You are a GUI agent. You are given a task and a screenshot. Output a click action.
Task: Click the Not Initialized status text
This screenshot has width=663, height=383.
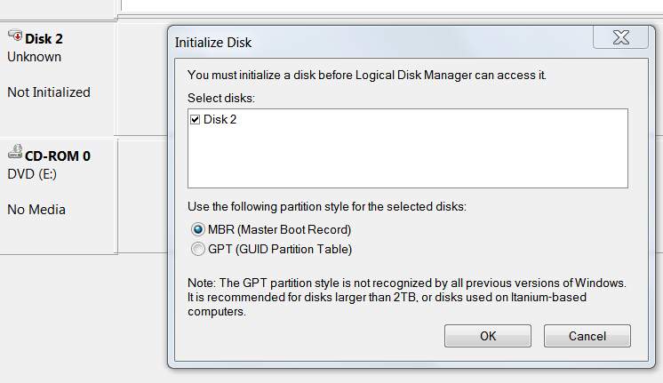point(49,92)
